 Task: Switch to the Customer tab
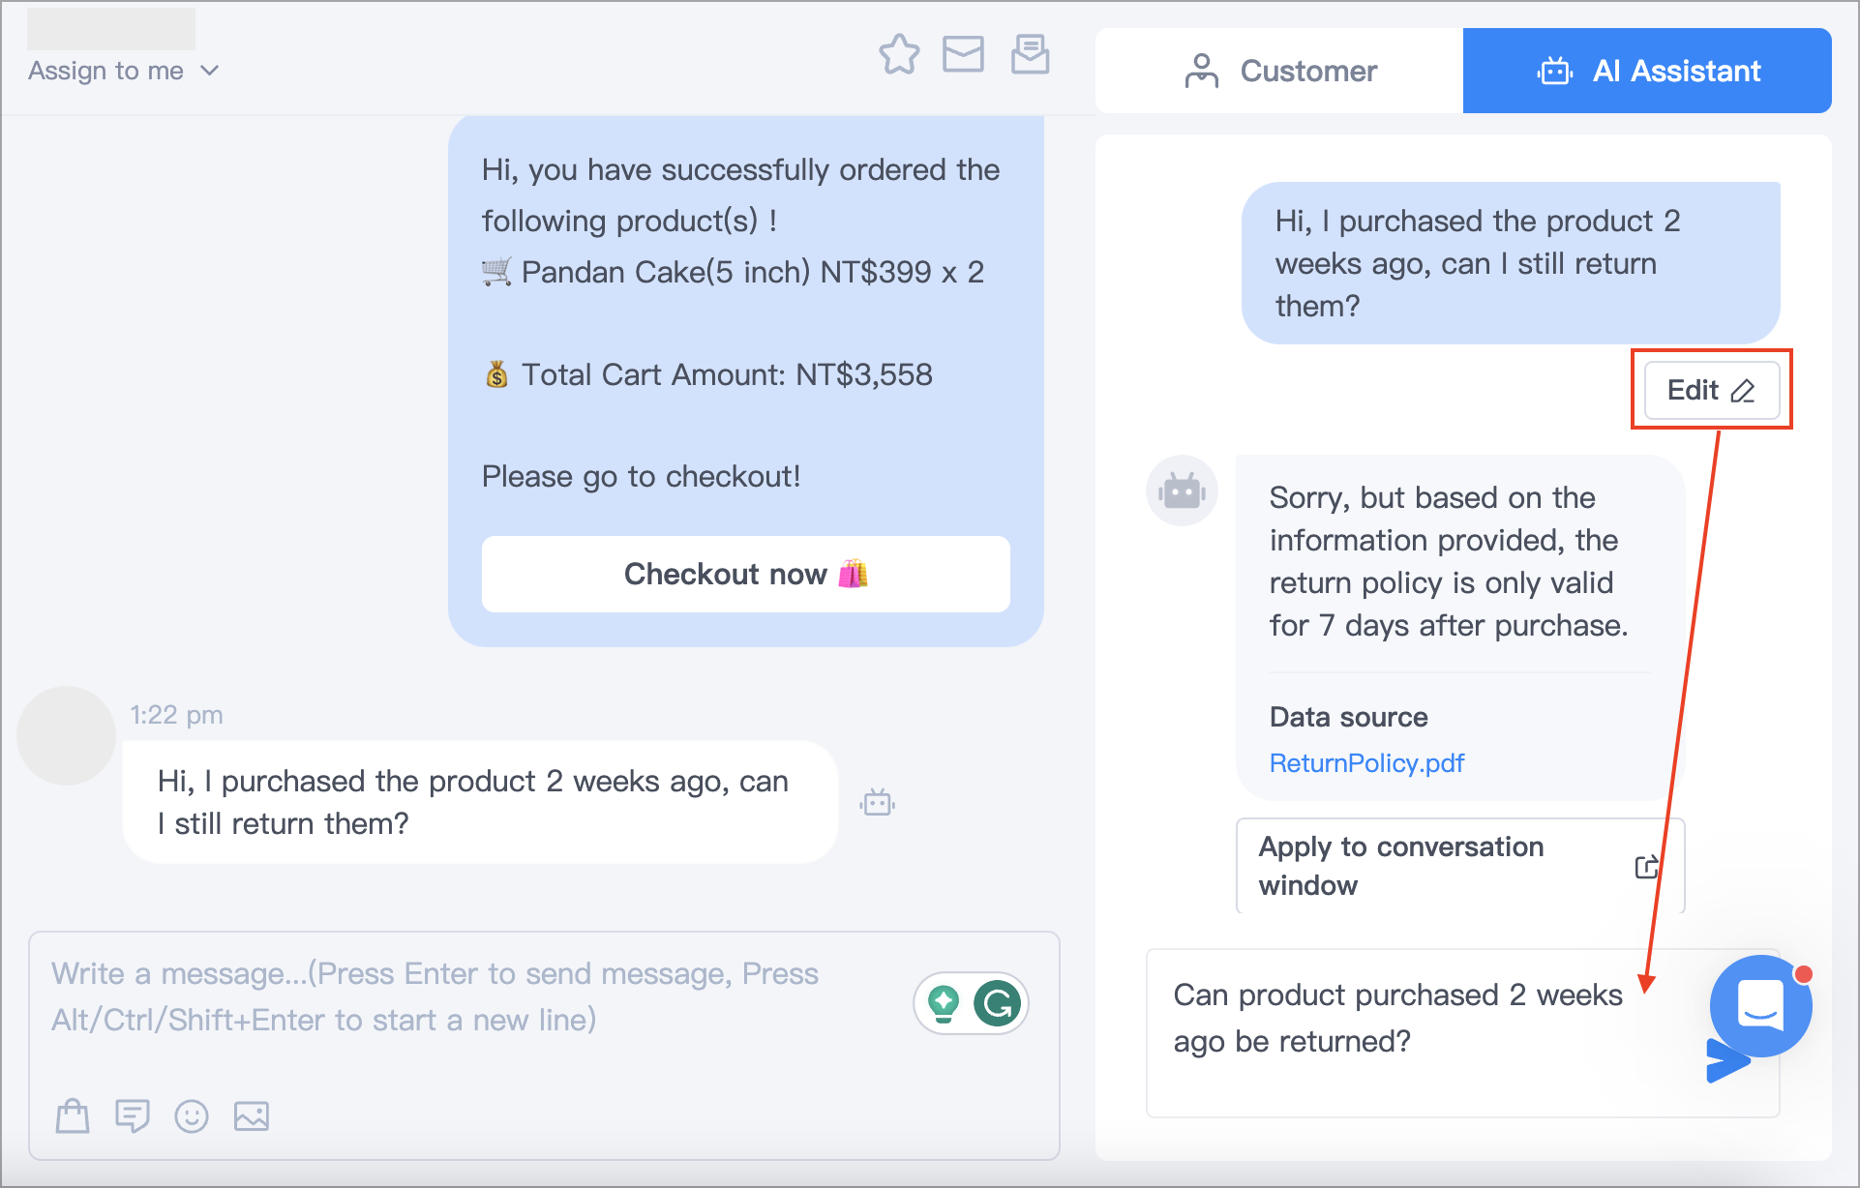pyautogui.click(x=1279, y=71)
